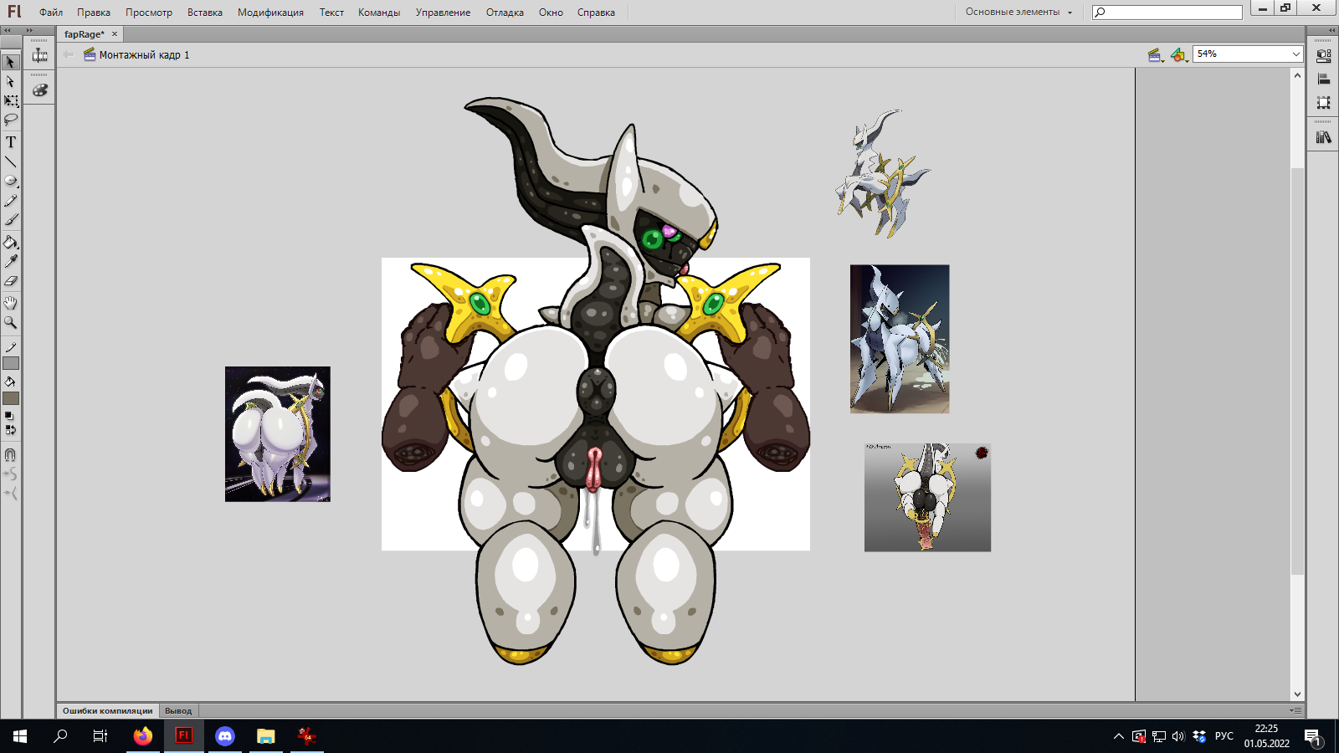
Task: Show hidden system tray icons
Action: pyautogui.click(x=1119, y=736)
